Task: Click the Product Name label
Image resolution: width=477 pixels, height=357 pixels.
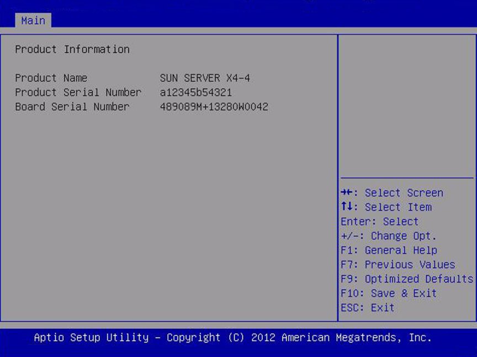Action: pyautogui.click(x=51, y=78)
